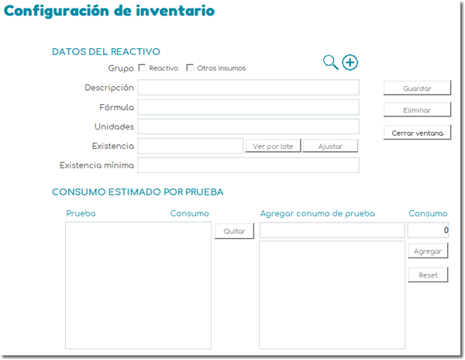The height and width of the screenshot is (360, 465).
Task: Click the Existencia mínima field
Action: coord(248,165)
